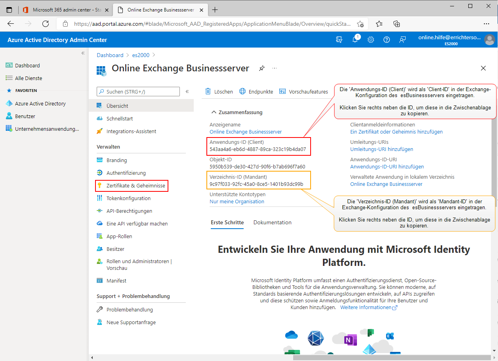
Task: Click the Nur meine Organisation link
Action: [x=237, y=201]
